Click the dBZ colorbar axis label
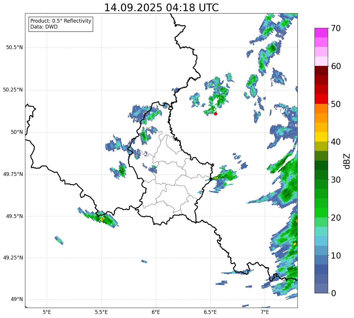Image resolution: width=354 pixels, height=318 pixels. point(347,161)
